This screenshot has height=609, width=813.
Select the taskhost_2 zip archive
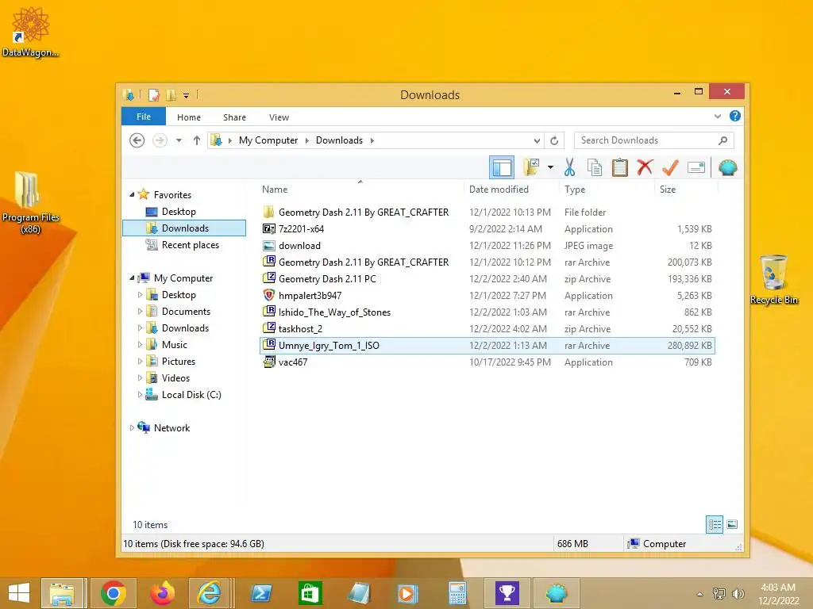[487, 329]
